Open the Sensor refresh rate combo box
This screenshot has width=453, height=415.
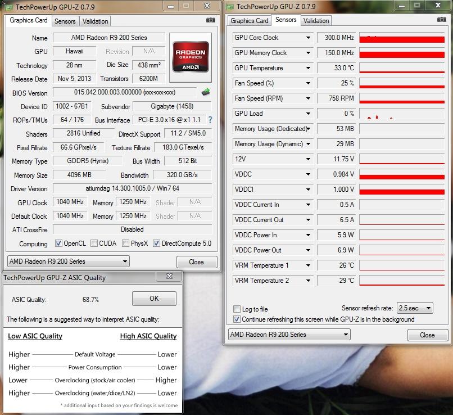tap(415, 308)
